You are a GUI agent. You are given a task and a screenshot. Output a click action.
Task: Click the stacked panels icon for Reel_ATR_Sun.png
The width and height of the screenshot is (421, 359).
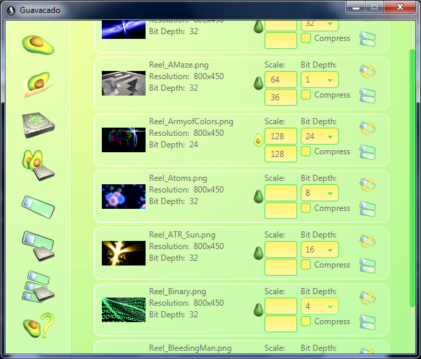pos(368,265)
